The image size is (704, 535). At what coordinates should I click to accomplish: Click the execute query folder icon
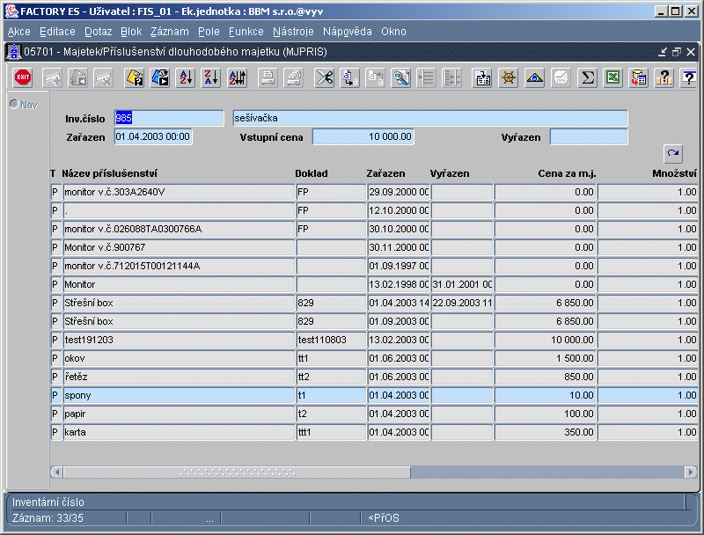(160, 77)
